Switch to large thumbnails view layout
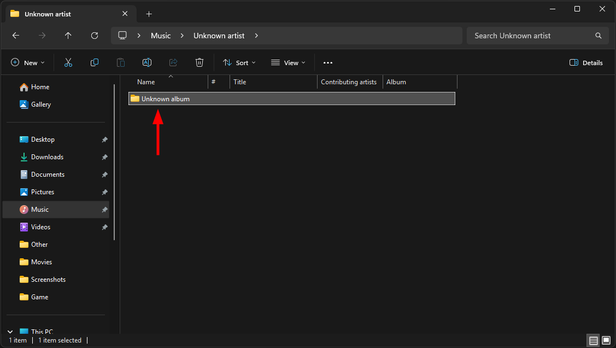This screenshot has width=616, height=348. tap(606, 340)
